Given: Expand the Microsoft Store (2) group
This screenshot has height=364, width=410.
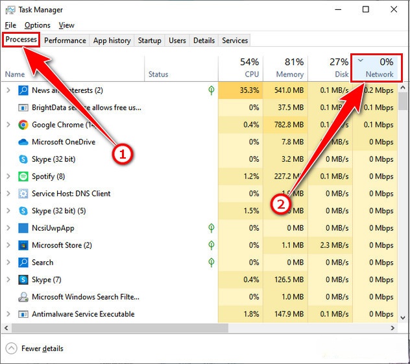Looking at the screenshot, I should click(8, 245).
